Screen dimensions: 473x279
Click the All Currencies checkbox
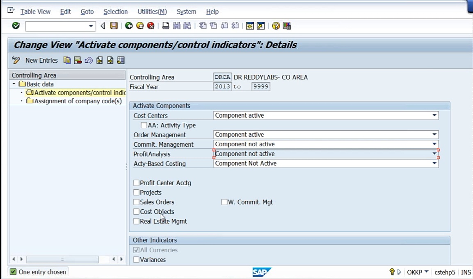(136, 250)
